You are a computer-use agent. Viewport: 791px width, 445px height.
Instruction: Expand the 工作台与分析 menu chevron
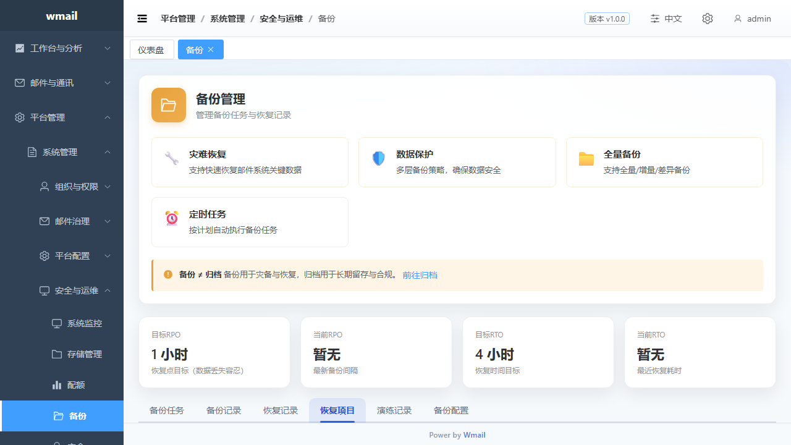108,48
